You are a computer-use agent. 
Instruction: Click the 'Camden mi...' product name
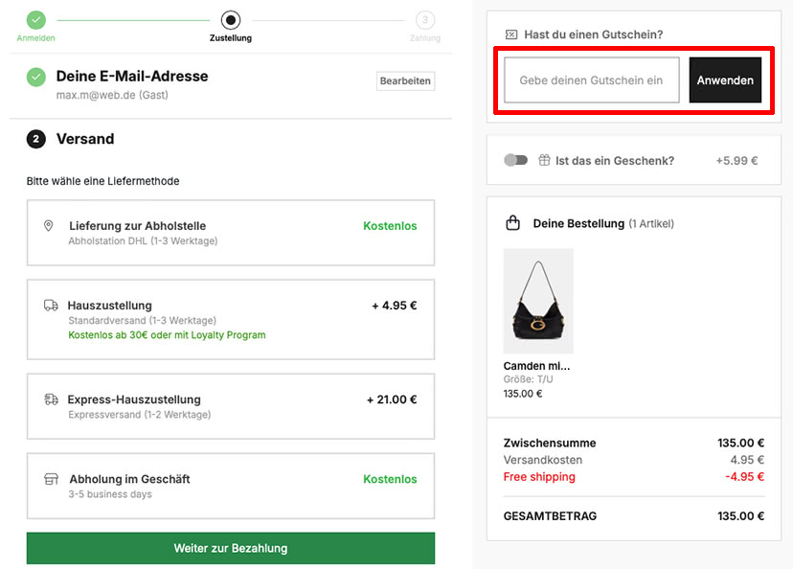point(536,366)
